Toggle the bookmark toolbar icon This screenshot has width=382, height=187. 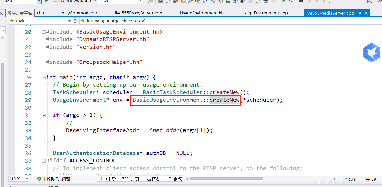301,1
